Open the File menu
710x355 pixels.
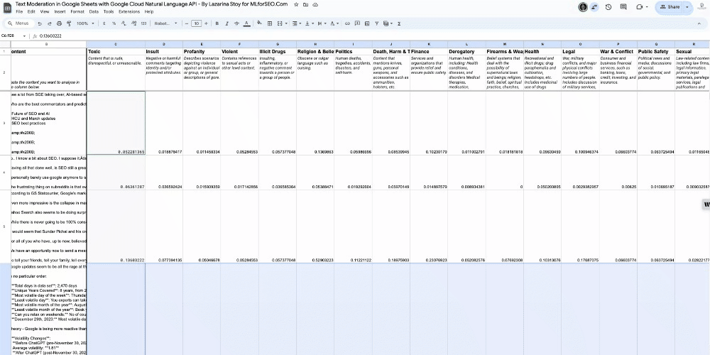(19, 11)
